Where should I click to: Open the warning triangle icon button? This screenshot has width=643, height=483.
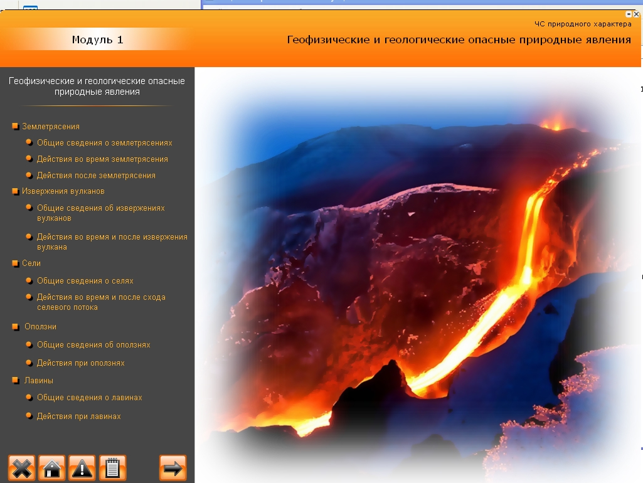coord(82,468)
